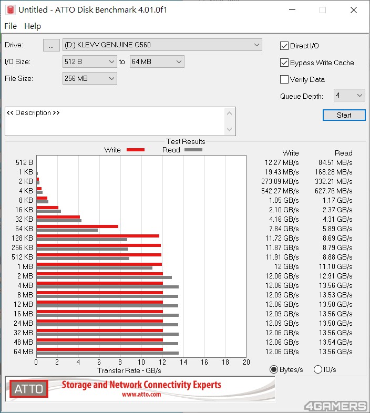Click the Write column header
Screen dimensions: 370x413
[x=291, y=153]
